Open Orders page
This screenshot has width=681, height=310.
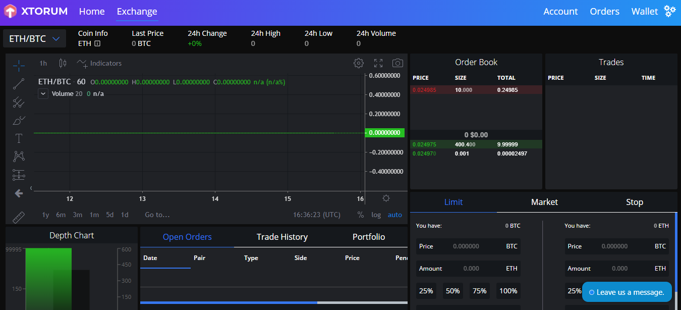point(604,11)
